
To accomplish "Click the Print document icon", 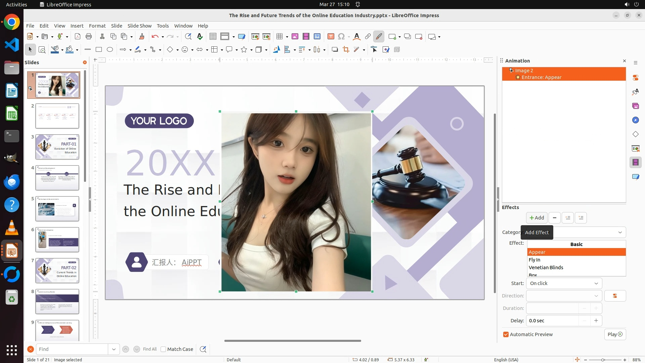I will click(x=89, y=37).
